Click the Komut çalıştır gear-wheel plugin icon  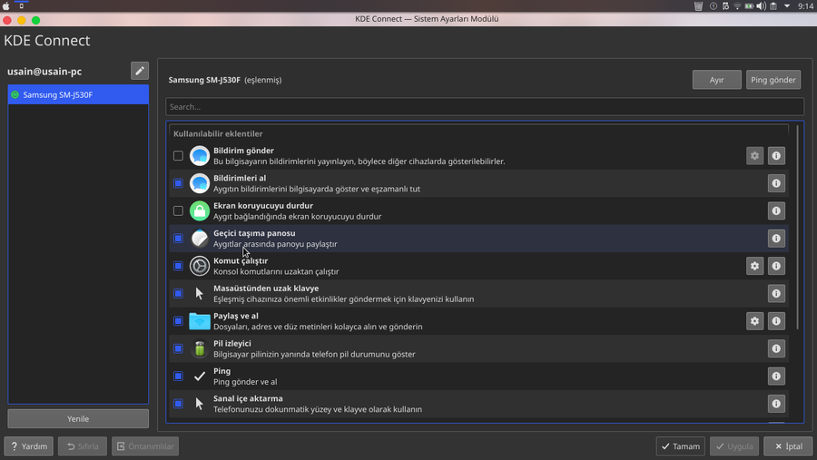200,266
